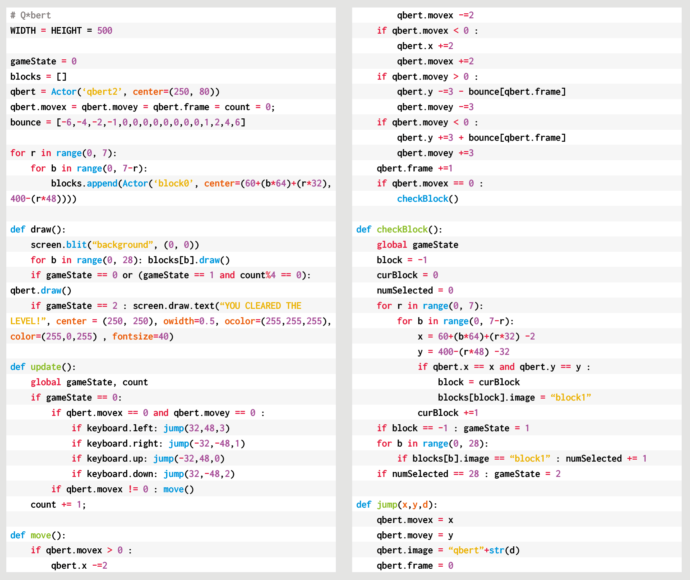Click the qbert Actor('qbert2') assignment line
690x580 pixels.
tap(115, 92)
